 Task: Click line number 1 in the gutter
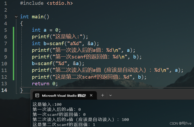pyautogui.click(x=6, y=3)
